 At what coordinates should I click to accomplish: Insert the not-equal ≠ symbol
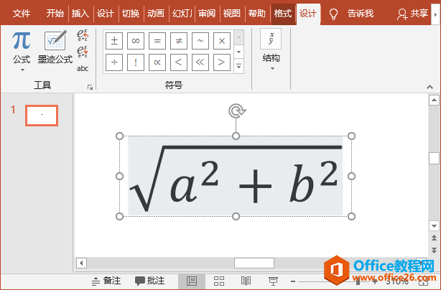coord(179,41)
